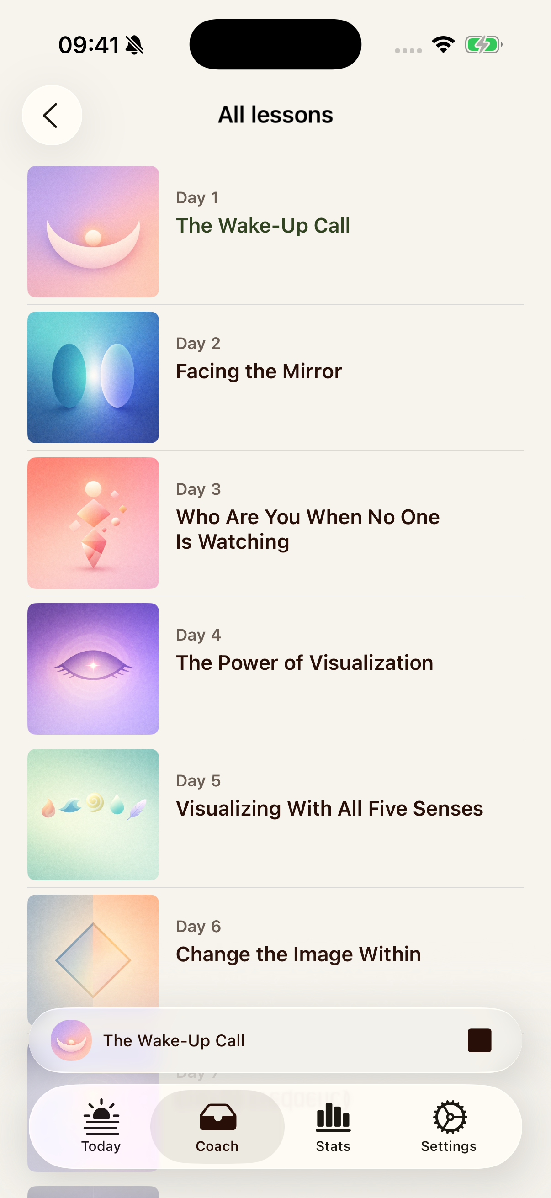Stop the playing Wake-Up Call audio
551x1198 pixels.
click(x=479, y=1040)
